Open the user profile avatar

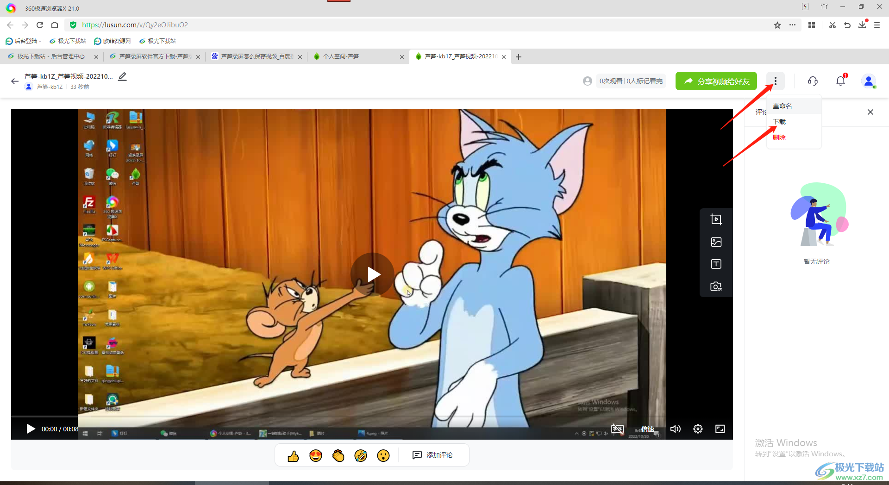tap(869, 81)
